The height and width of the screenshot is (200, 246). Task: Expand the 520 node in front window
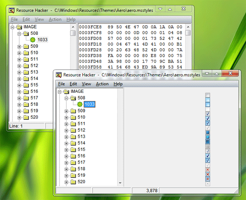66,182
